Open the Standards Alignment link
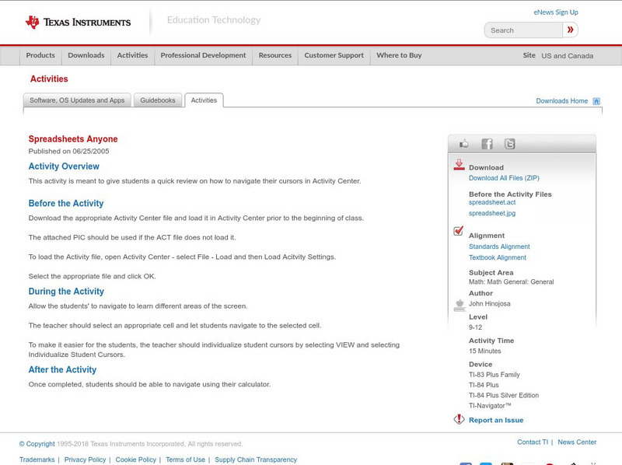 click(x=499, y=246)
